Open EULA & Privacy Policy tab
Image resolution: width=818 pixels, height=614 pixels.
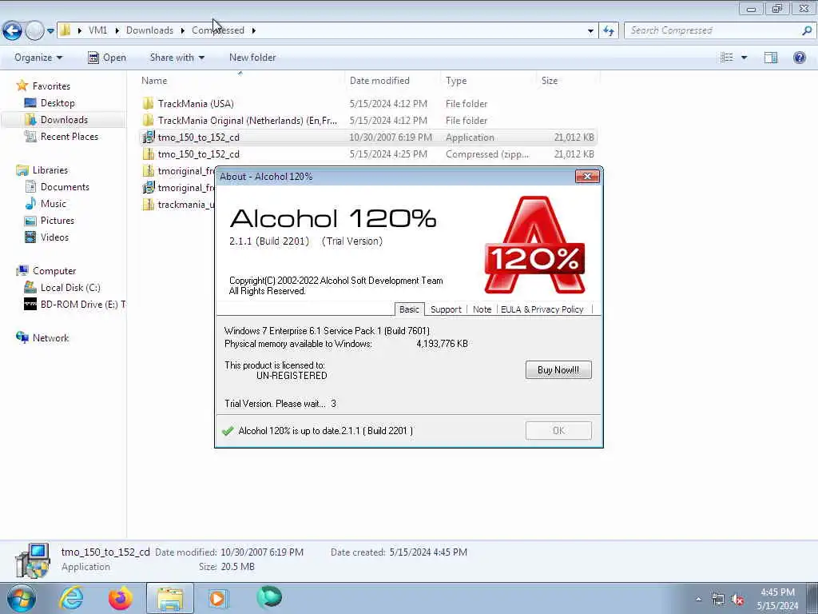(542, 309)
